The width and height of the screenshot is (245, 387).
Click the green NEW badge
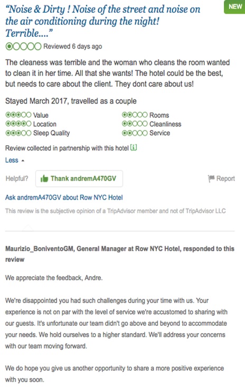[234, 7]
